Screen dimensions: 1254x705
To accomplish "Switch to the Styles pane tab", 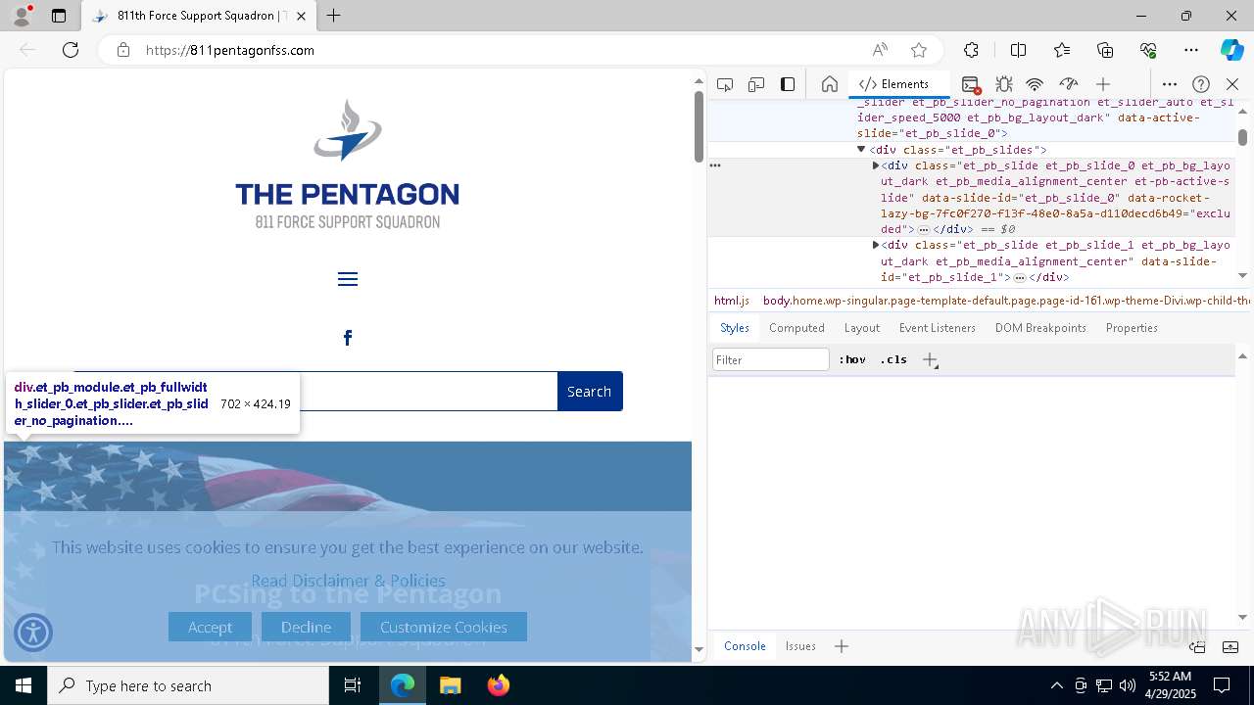I will tap(735, 328).
